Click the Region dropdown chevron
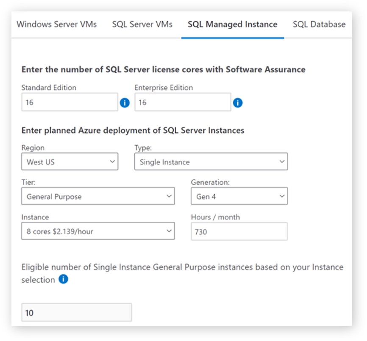 (x=111, y=162)
